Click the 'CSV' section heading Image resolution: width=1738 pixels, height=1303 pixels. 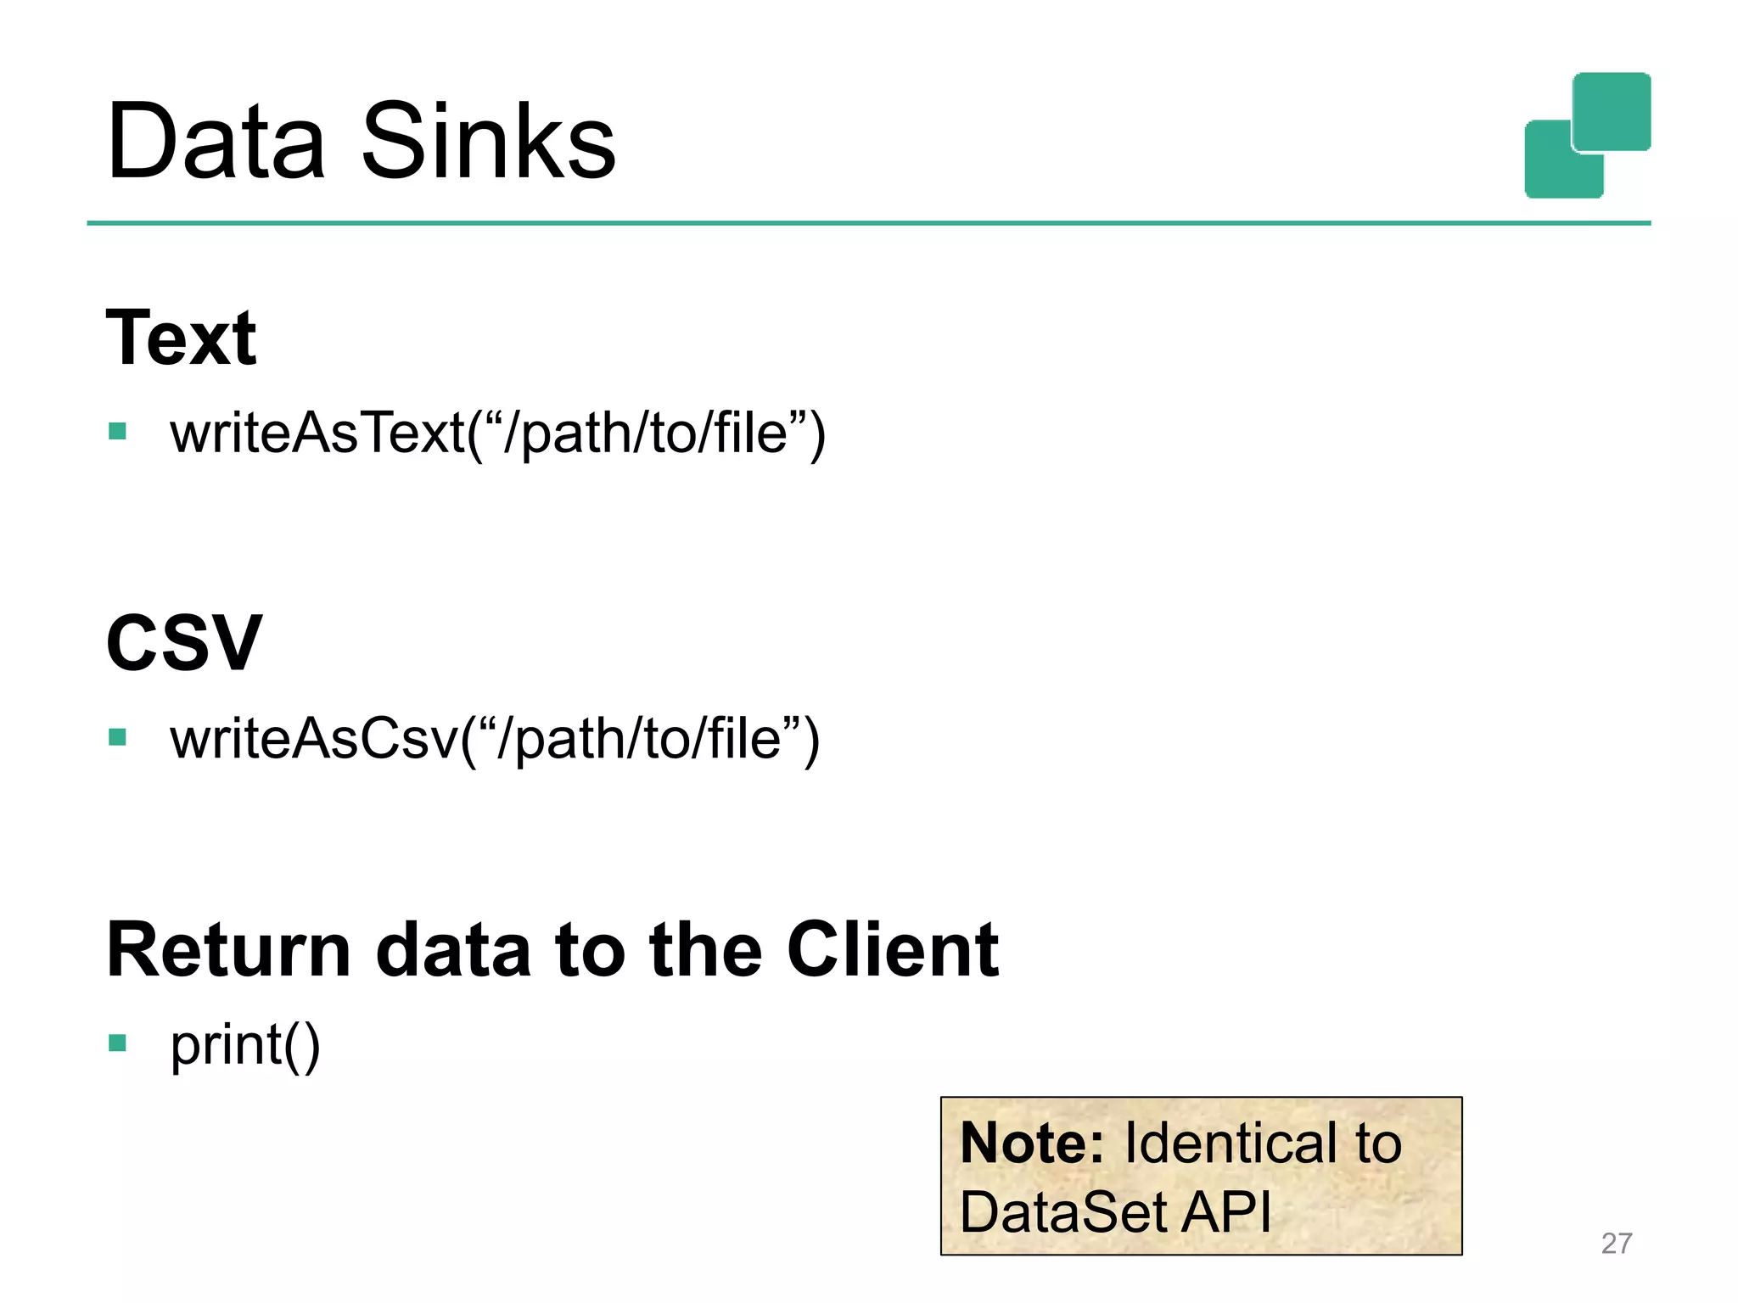click(x=183, y=642)
